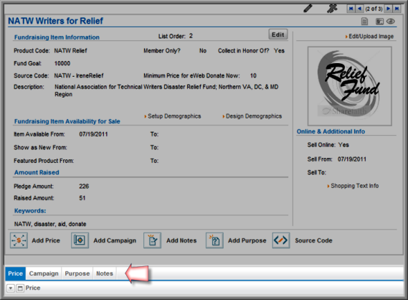Open the document page icon near title

pyautogui.click(x=364, y=22)
